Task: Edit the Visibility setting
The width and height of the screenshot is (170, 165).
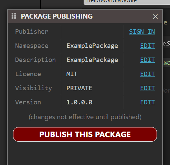Action: (x=147, y=88)
